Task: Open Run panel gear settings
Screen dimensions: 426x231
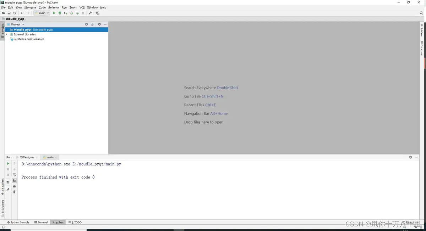Action: pos(411,157)
